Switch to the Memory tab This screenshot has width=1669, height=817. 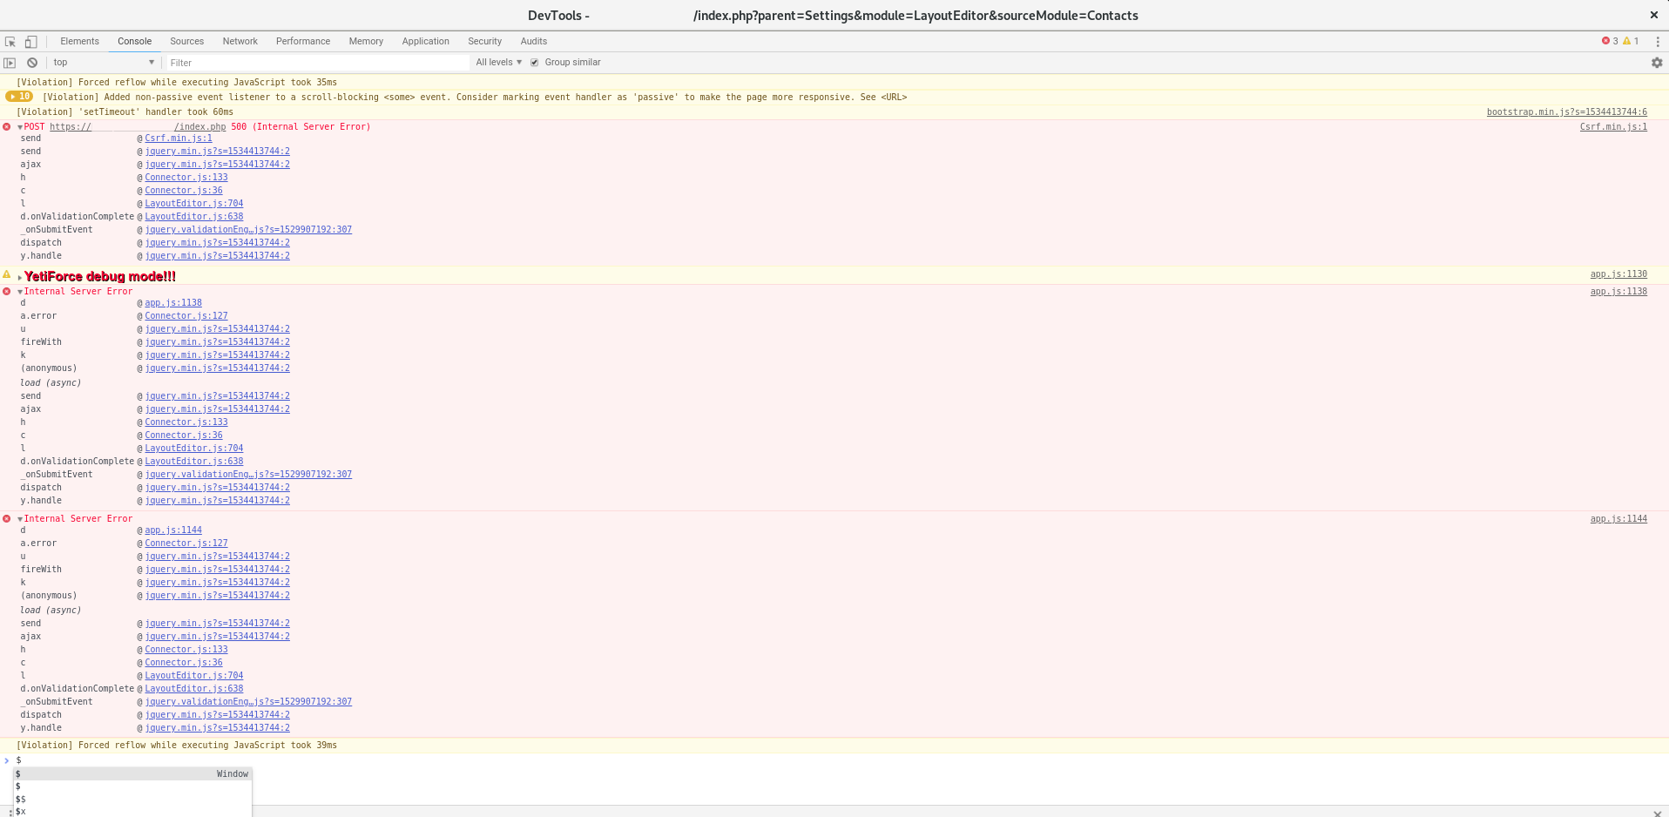(x=366, y=41)
